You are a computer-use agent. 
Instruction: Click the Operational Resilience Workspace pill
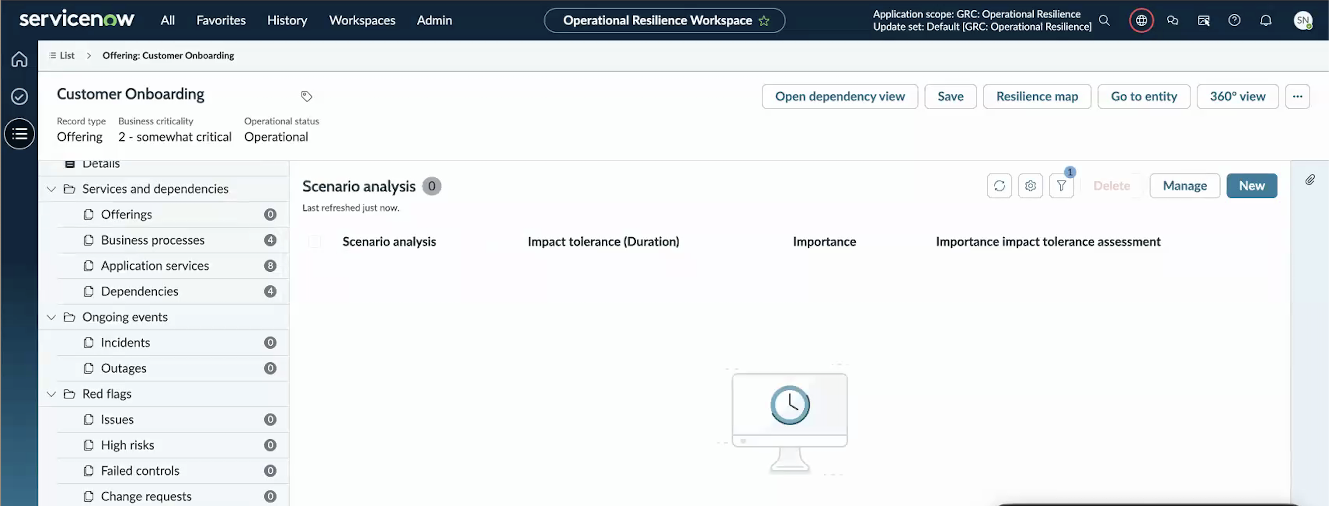pos(664,20)
